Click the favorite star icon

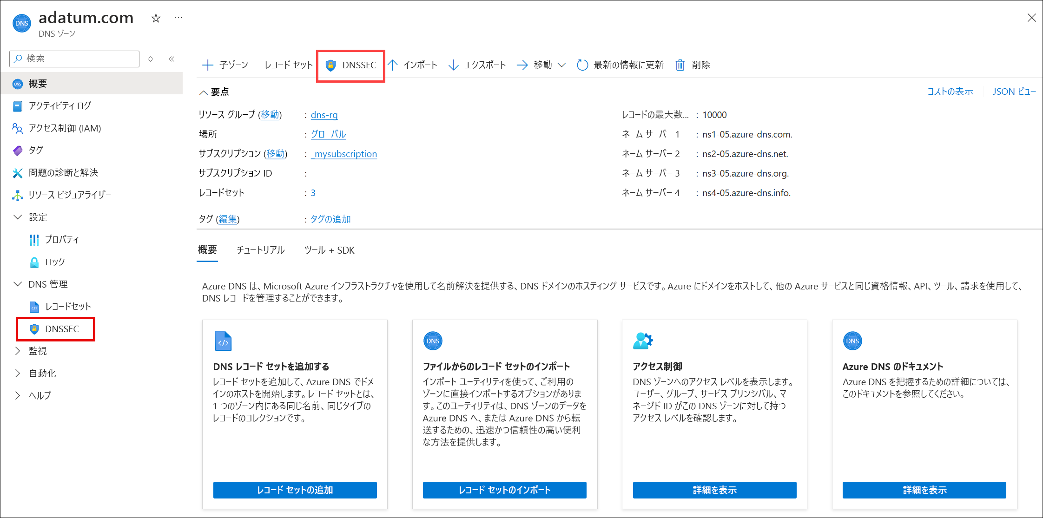(156, 18)
